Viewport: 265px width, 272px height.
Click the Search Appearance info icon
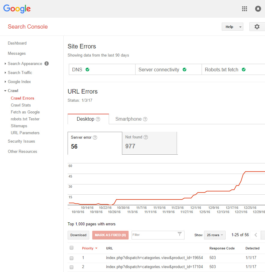47,63
